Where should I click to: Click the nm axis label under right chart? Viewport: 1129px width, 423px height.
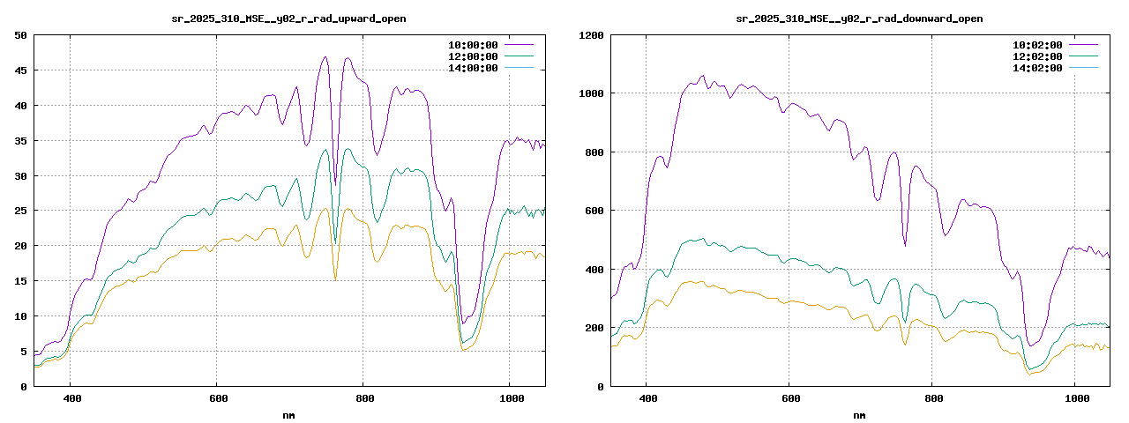pos(859,414)
